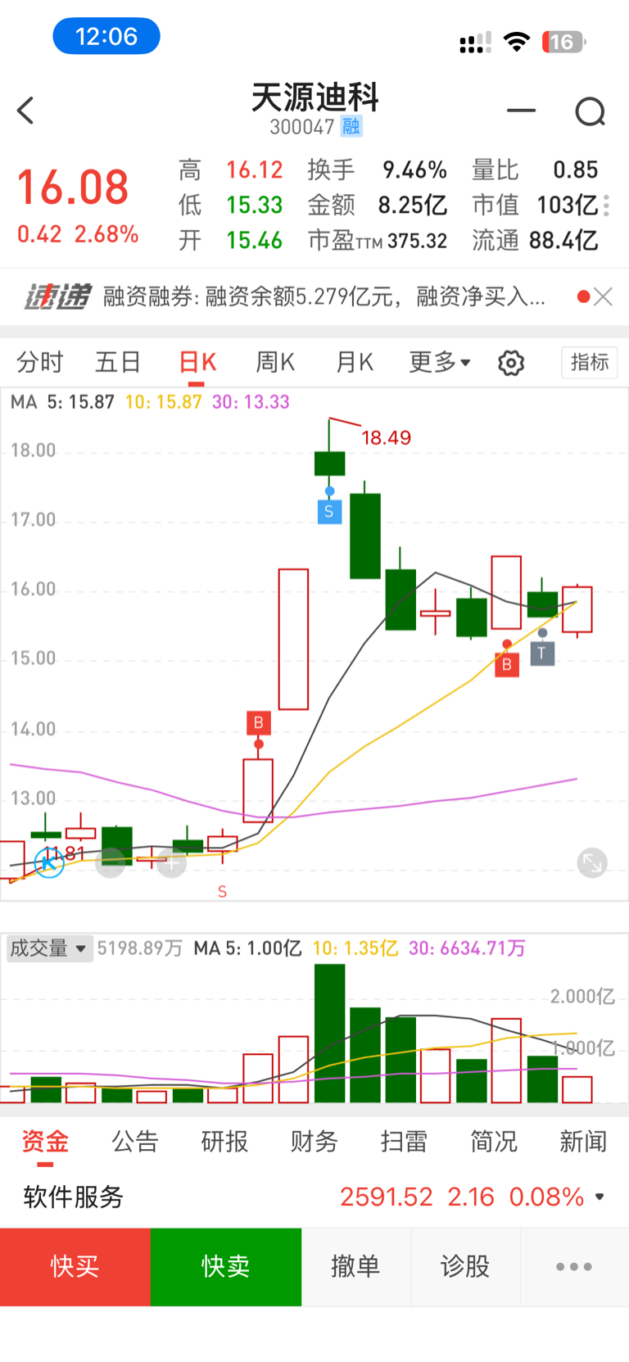Tap the minus icon to remove from watchlist

tap(521, 110)
